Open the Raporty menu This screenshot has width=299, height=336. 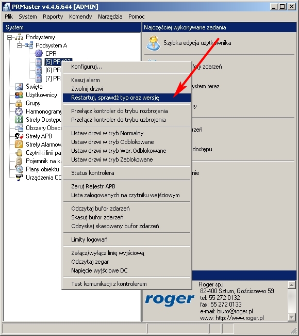(x=53, y=17)
